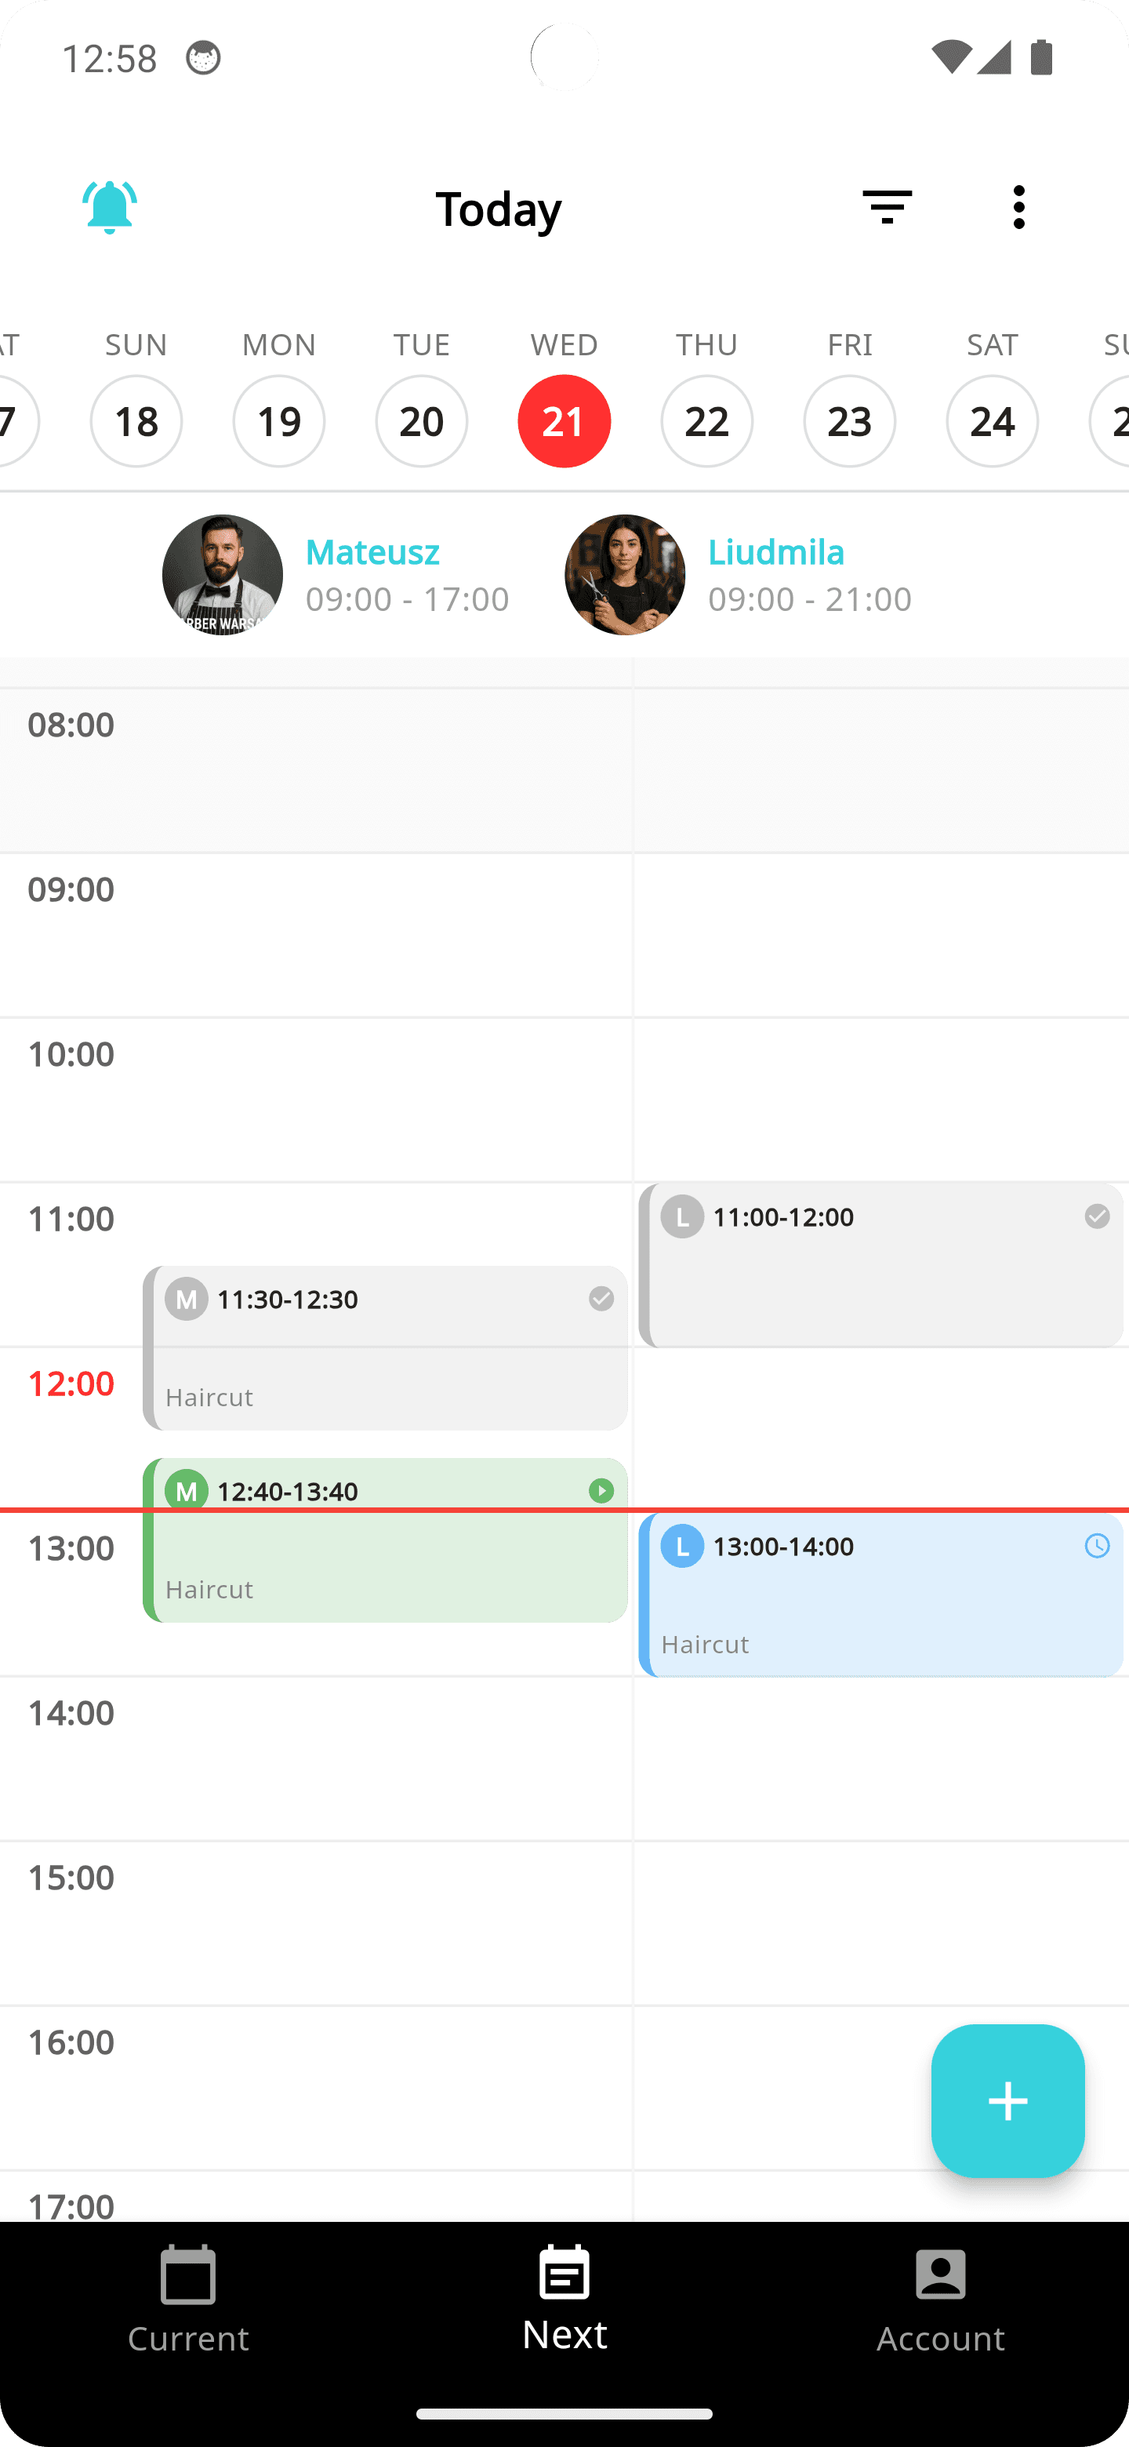Screen dimensions: 1129x2447
Task: Select Tuesday 20 in date strip
Action: click(422, 421)
